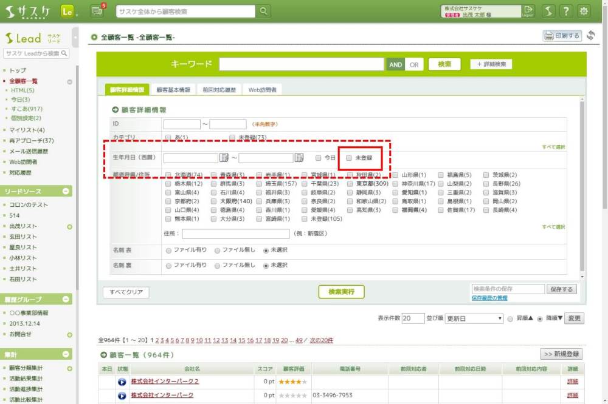608x404 pixels.
Task: Click the keyword search input field
Action: 301,64
